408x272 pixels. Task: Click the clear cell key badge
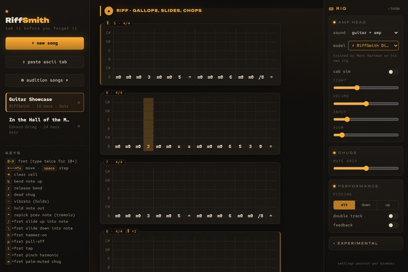[9, 174]
